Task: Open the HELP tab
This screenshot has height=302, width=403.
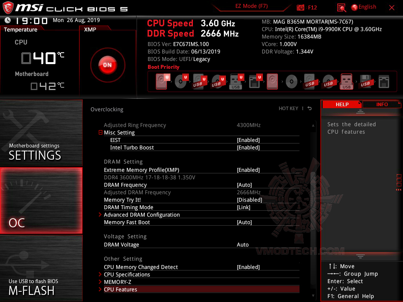Action: [x=342, y=104]
